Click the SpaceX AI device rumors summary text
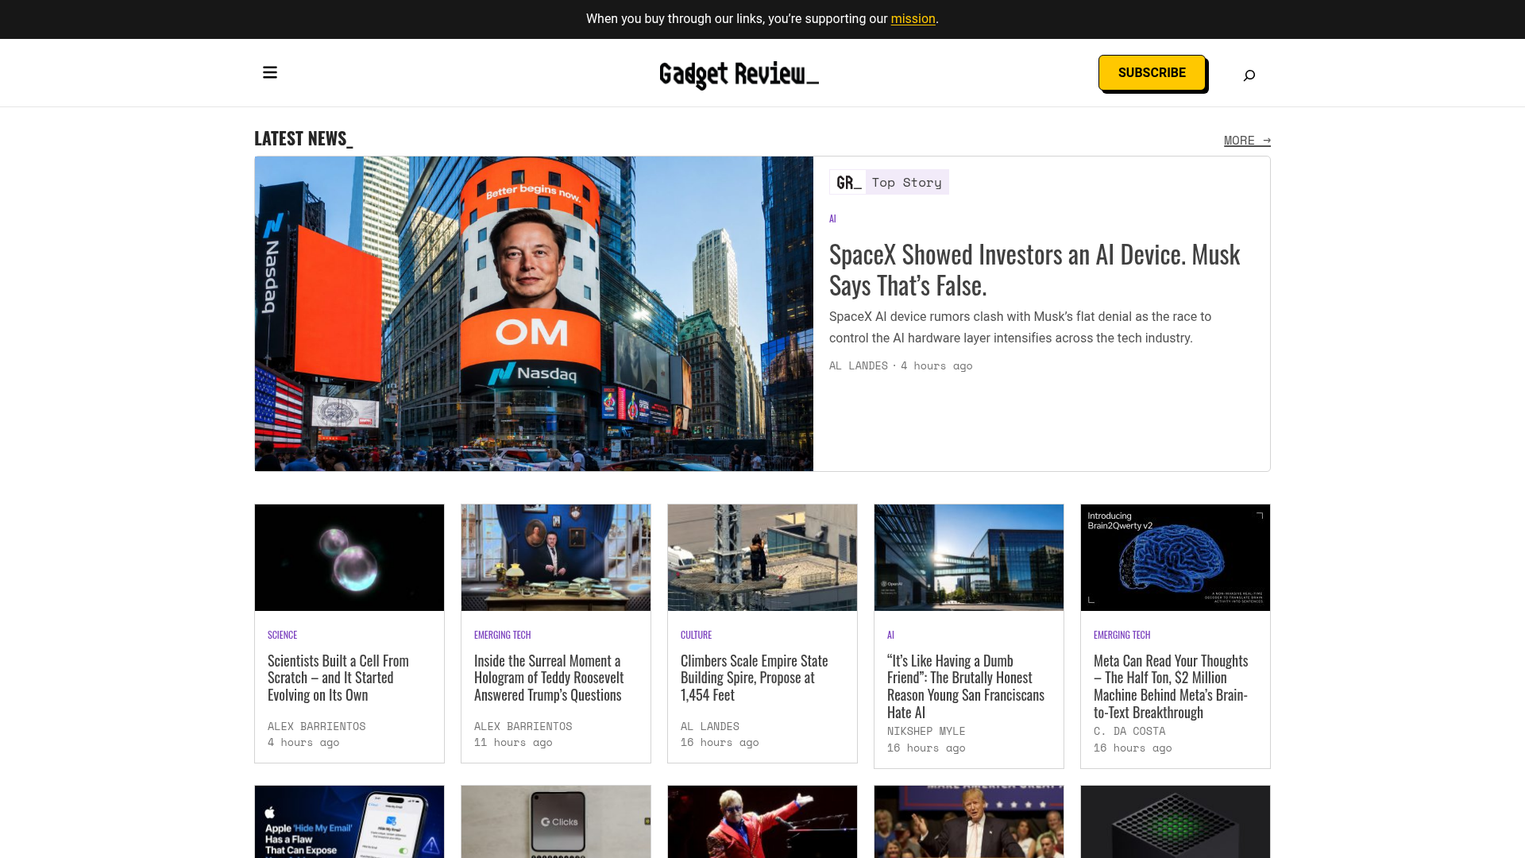This screenshot has width=1525, height=858. click(1021, 327)
